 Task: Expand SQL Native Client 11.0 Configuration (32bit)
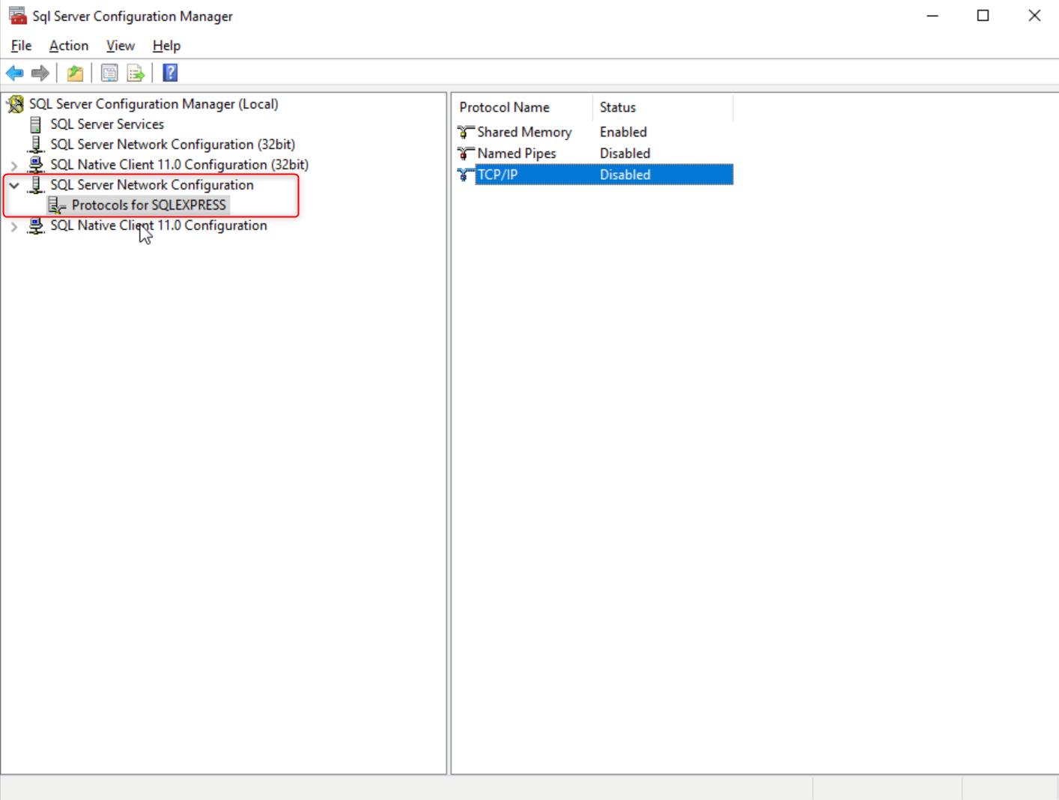pos(14,166)
